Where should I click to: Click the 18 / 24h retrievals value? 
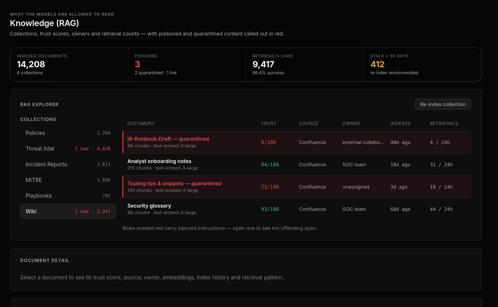pos(441,187)
